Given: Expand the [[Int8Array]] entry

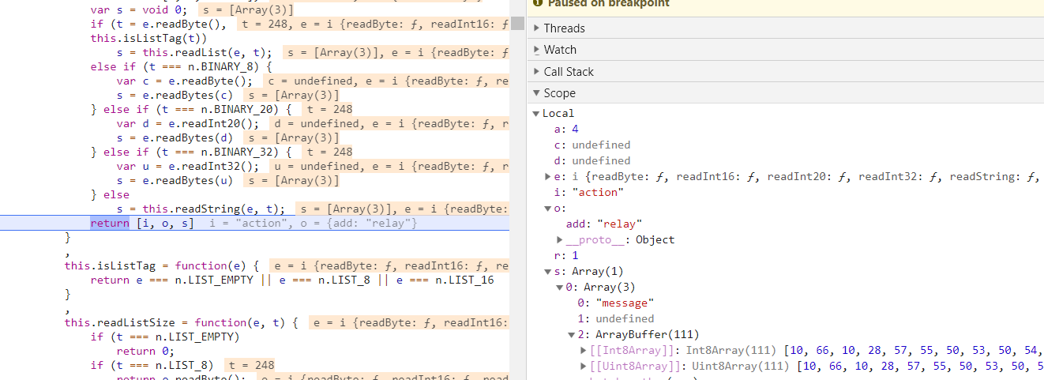Looking at the screenshot, I should (x=584, y=351).
